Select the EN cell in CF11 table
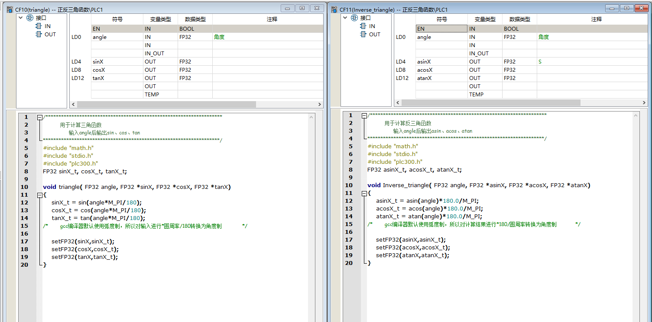 pos(441,29)
